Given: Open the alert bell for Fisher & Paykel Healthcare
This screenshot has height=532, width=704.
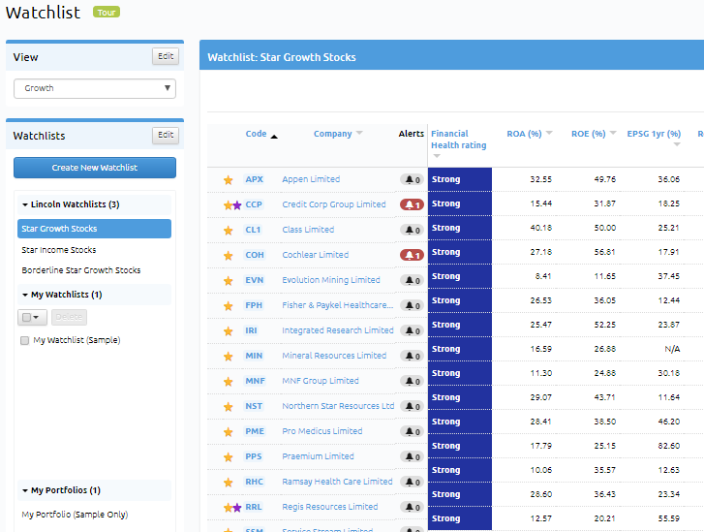Looking at the screenshot, I should tap(412, 305).
